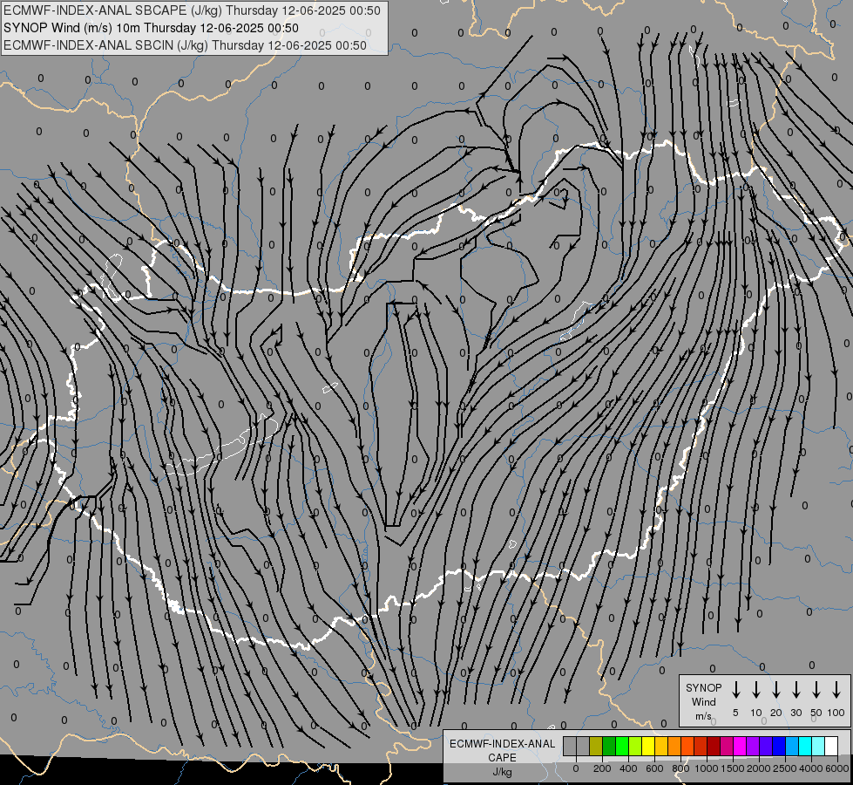Click the 400 tick on CAPE scale
853x785 pixels.
pyautogui.click(x=628, y=768)
